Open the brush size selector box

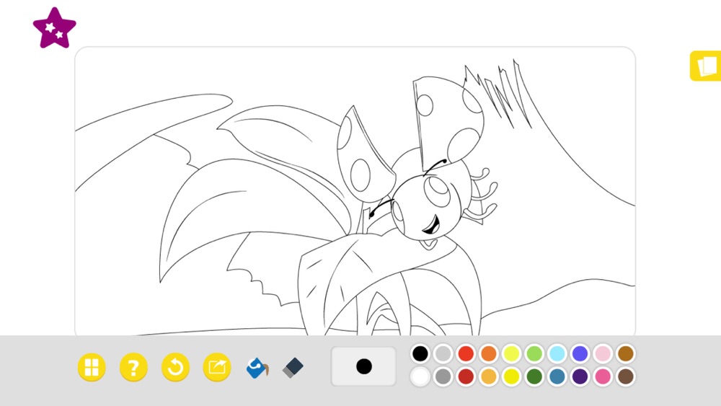pyautogui.click(x=363, y=366)
